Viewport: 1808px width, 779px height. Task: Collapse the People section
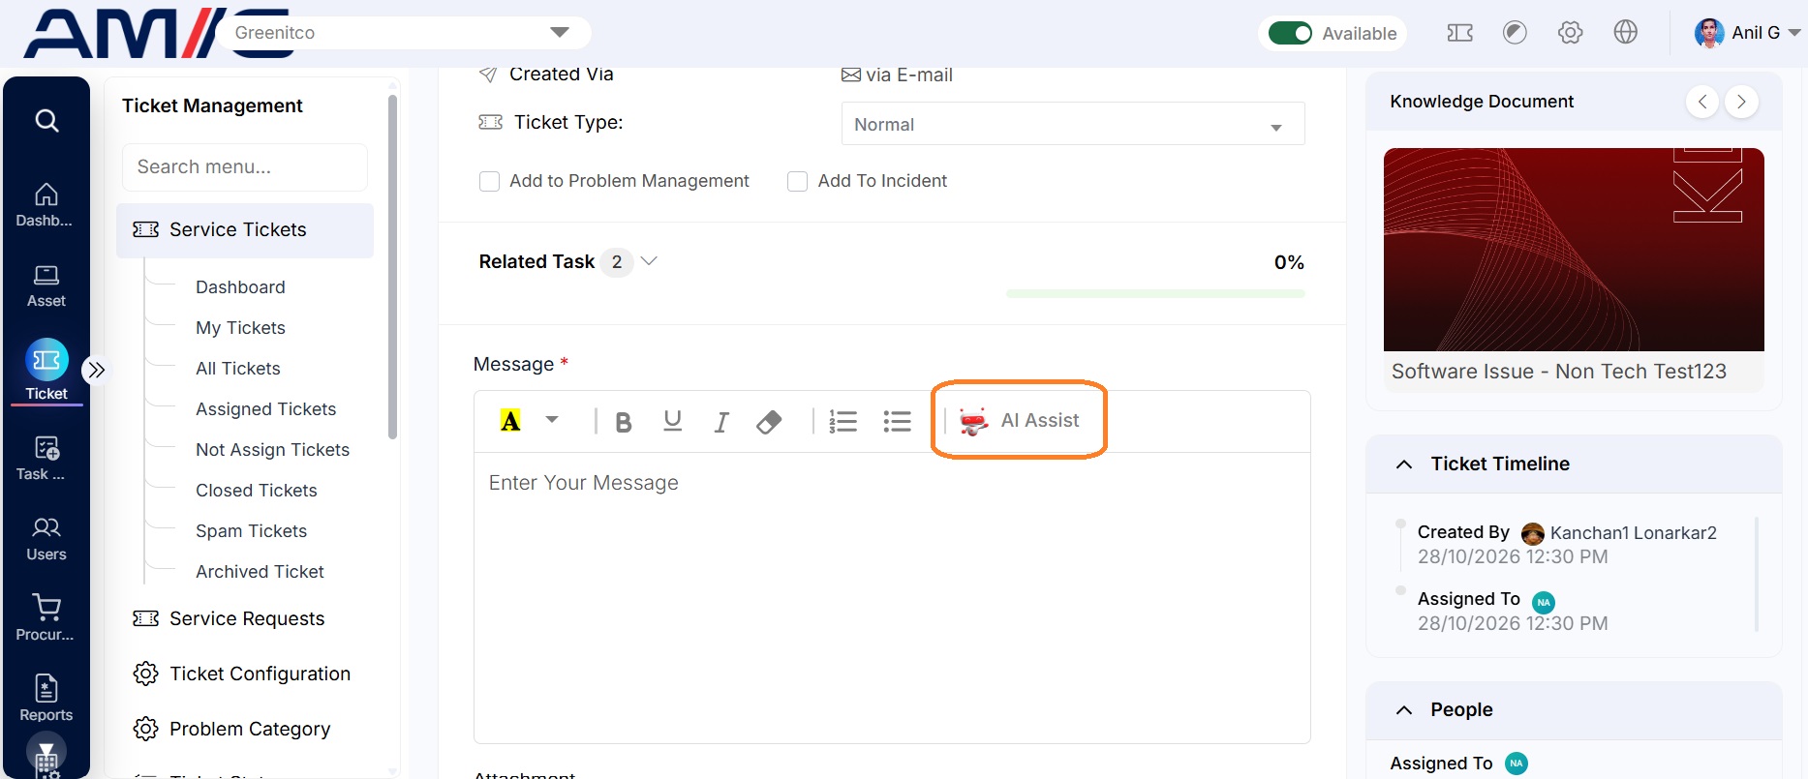(1403, 710)
